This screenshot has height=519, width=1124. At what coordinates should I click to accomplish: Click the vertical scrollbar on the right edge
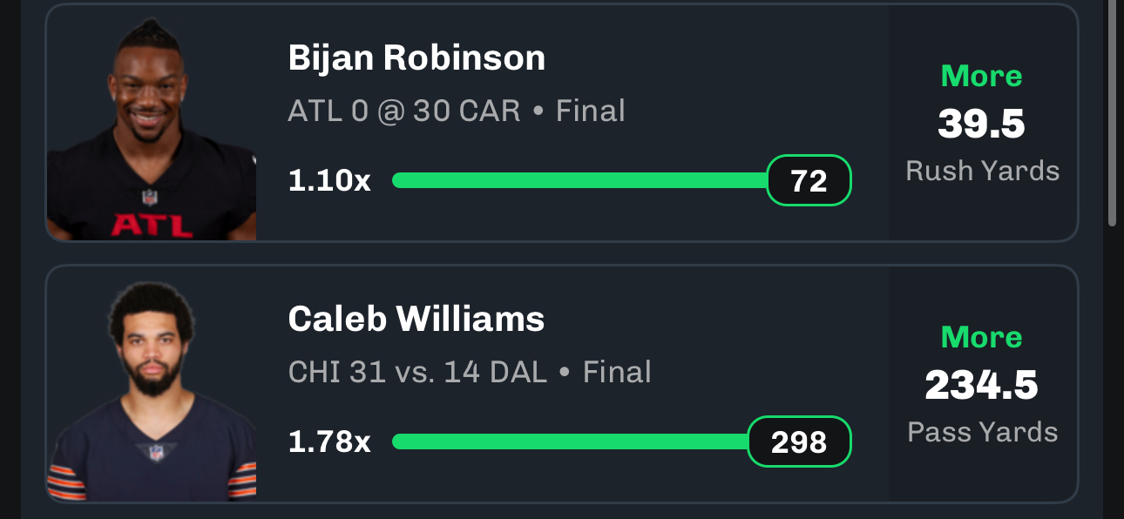point(1112,113)
